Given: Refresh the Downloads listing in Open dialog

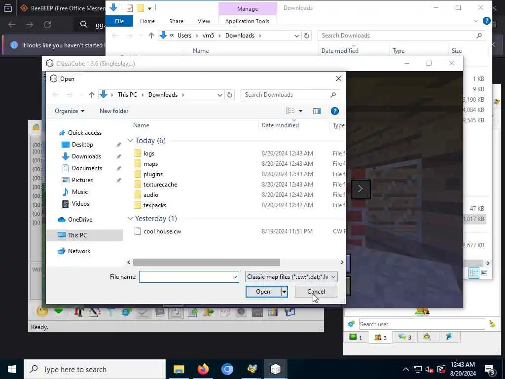Looking at the screenshot, I should (x=230, y=95).
